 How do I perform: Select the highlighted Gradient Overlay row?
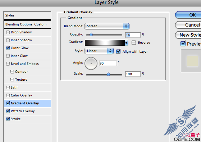(x=27, y=103)
